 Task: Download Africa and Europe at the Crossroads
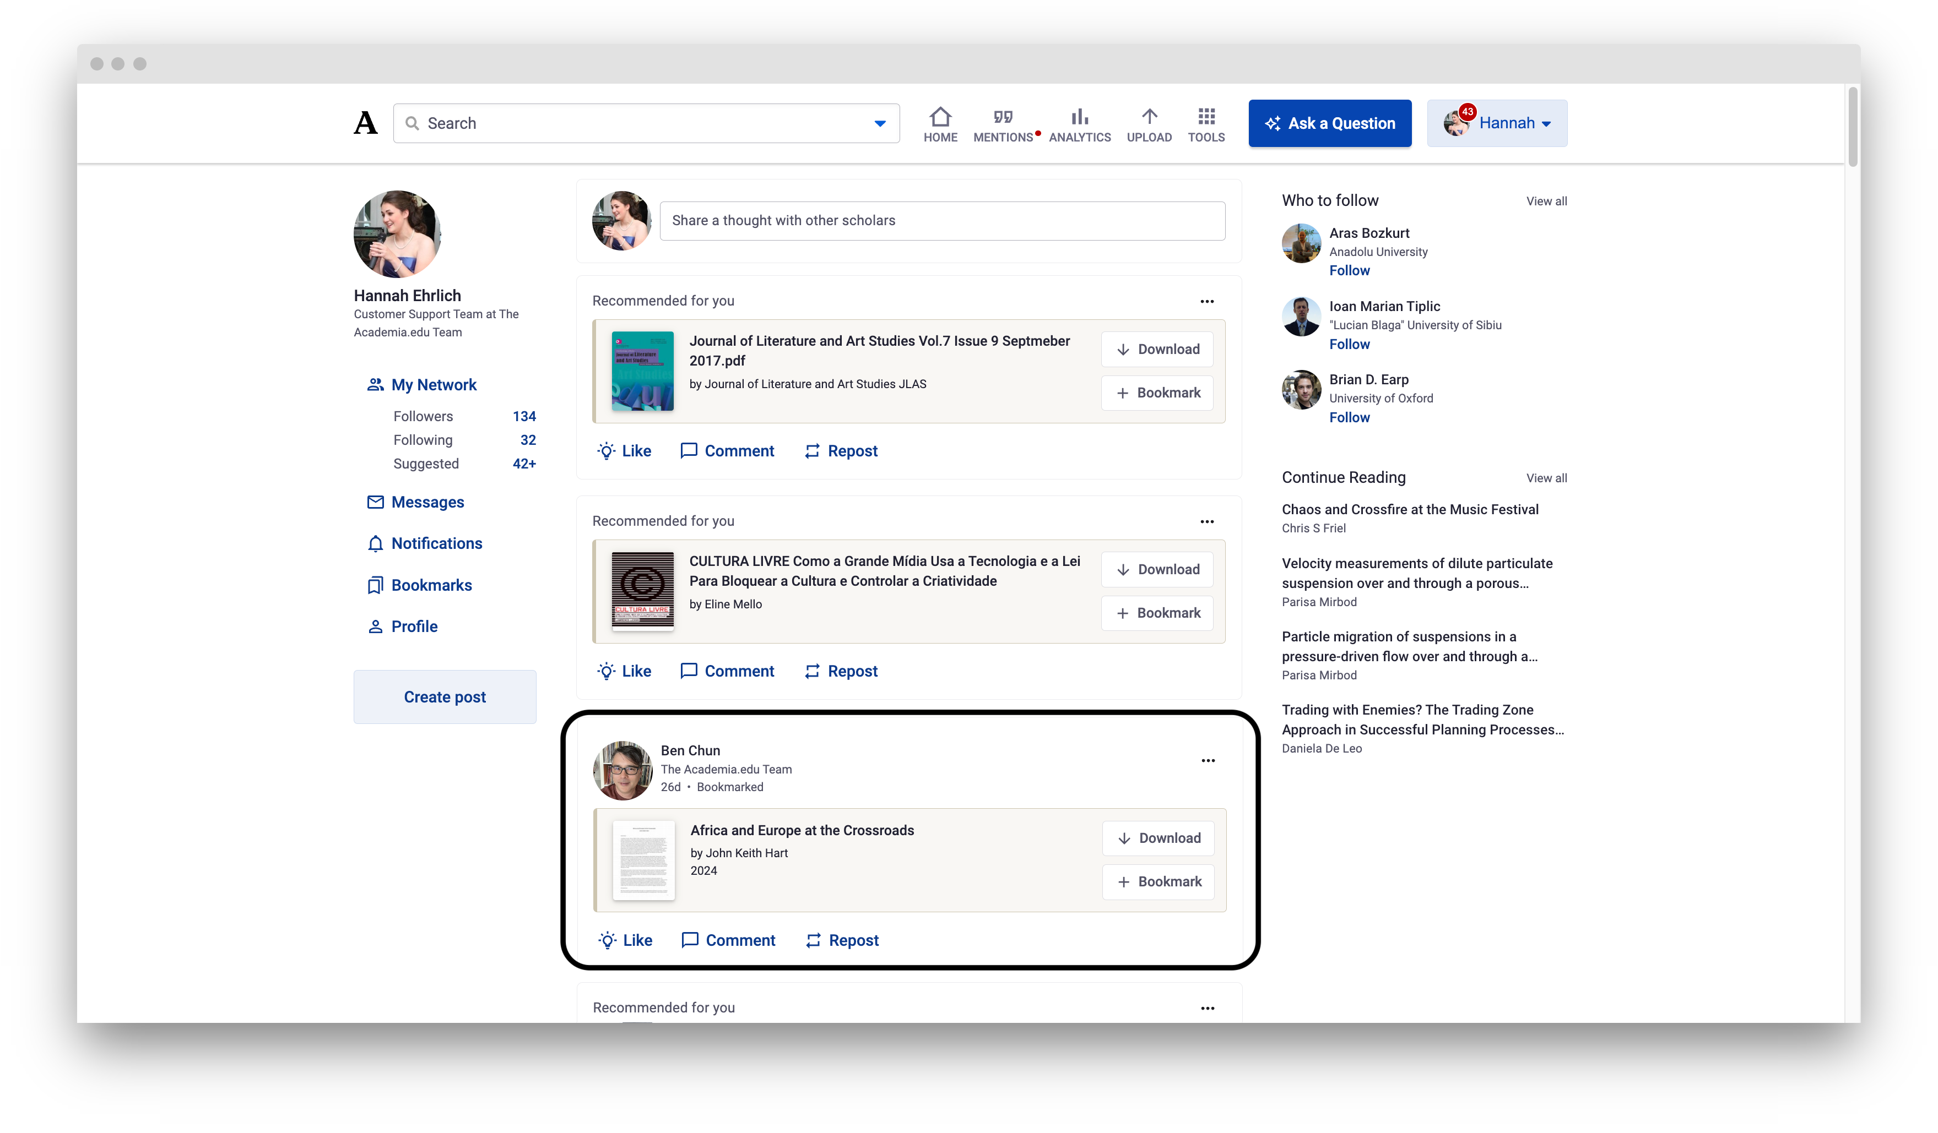(x=1158, y=838)
